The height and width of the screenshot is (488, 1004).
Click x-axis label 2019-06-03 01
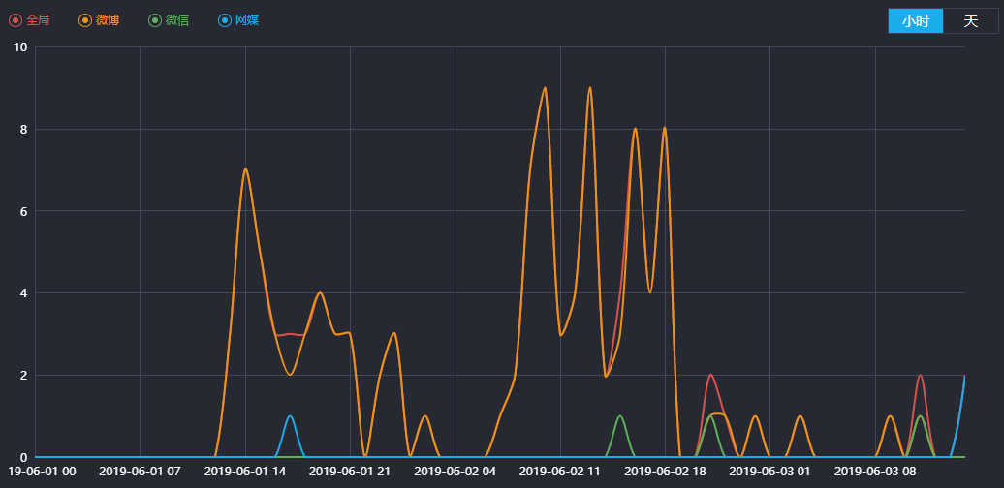point(770,472)
